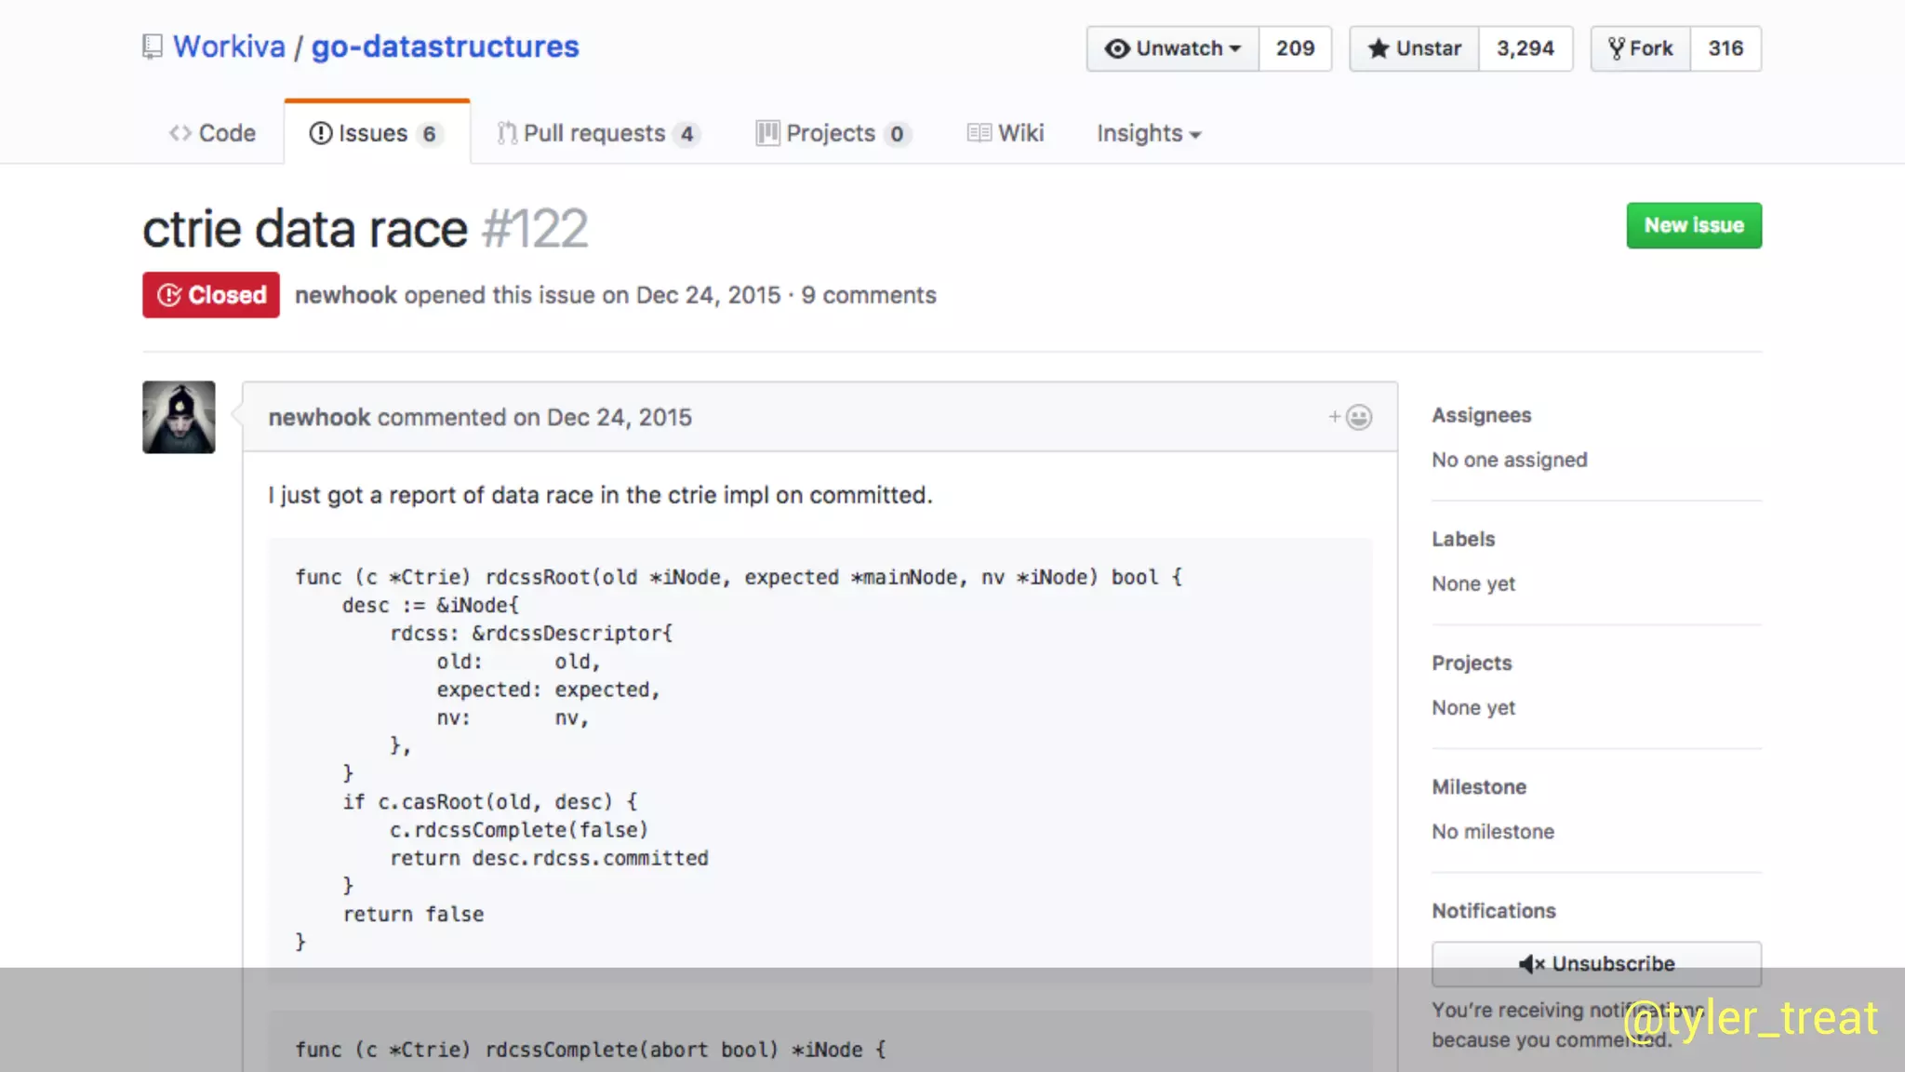1905x1072 pixels.
Task: Fork the go-datastructures repository
Action: pos(1641,48)
